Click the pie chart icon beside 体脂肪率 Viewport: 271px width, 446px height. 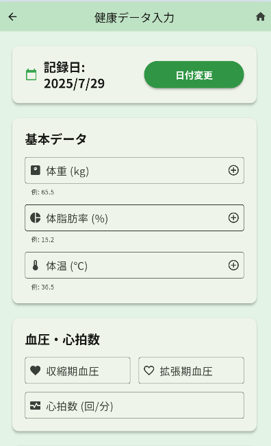coord(36,218)
